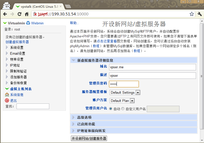This screenshot has height=143, width=204.
Task: Reload the page with the refresh icon
Action: click(20, 14)
